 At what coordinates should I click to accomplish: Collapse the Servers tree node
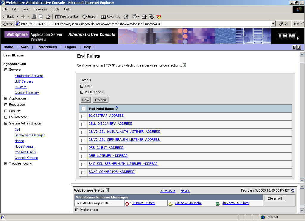6,70
